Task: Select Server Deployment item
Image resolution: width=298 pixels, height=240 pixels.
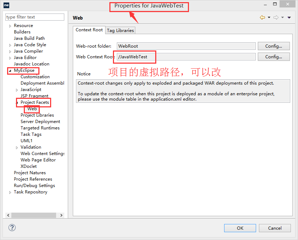Action: click(x=40, y=122)
